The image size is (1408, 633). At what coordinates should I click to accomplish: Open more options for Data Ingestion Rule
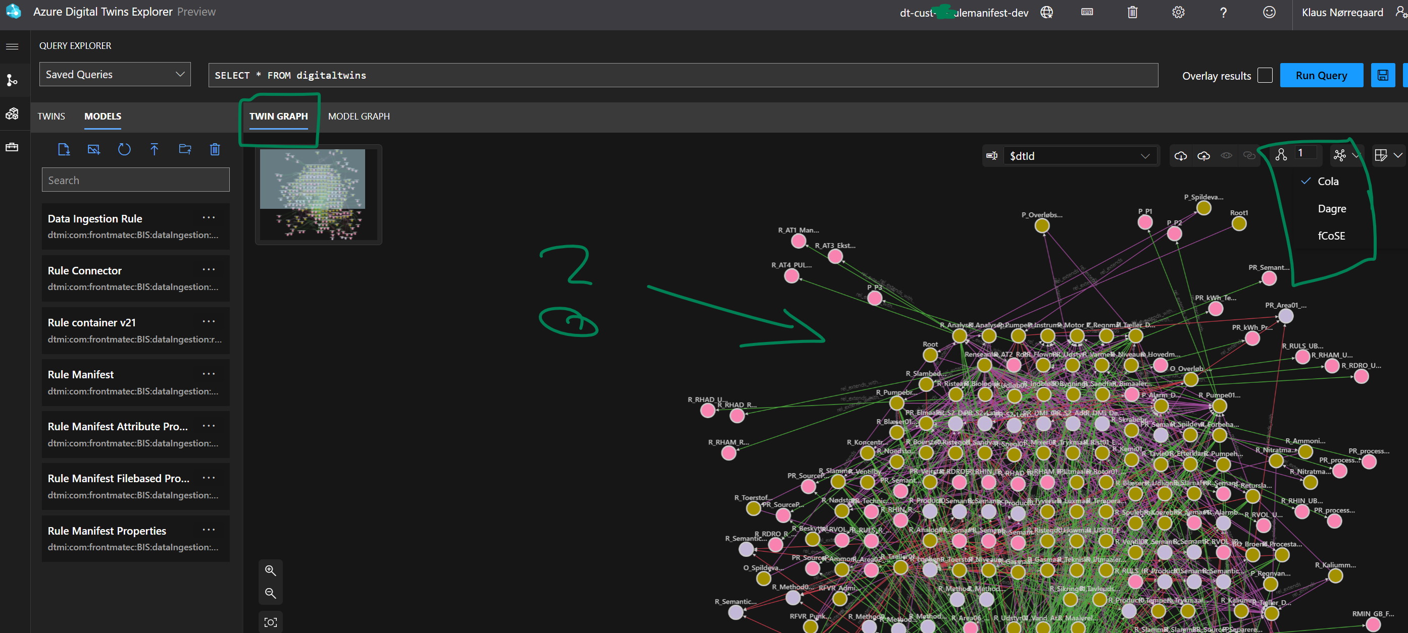pyautogui.click(x=208, y=218)
